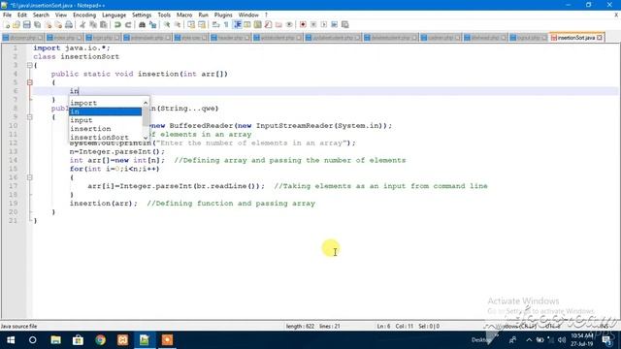
Task: Open the Plugins menu
Action: [x=223, y=16]
